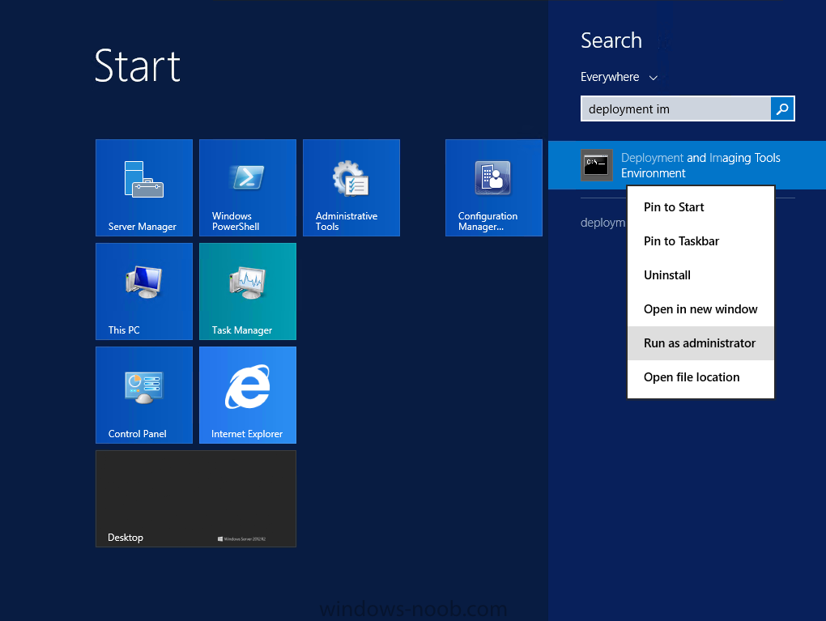Launch the Task Manager tile

(248, 291)
